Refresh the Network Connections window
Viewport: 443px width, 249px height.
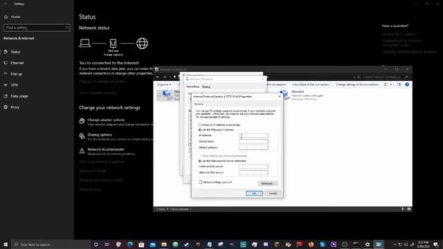(x=359, y=77)
